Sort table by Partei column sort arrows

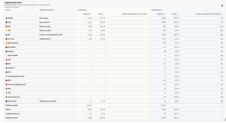(36, 14)
